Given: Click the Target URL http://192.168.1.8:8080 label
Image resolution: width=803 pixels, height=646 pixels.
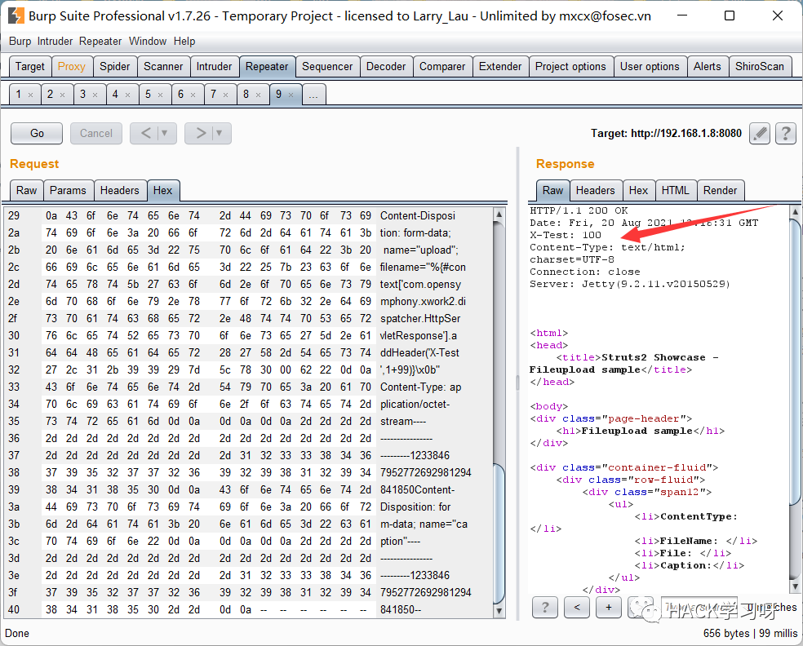Looking at the screenshot, I should 666,134.
